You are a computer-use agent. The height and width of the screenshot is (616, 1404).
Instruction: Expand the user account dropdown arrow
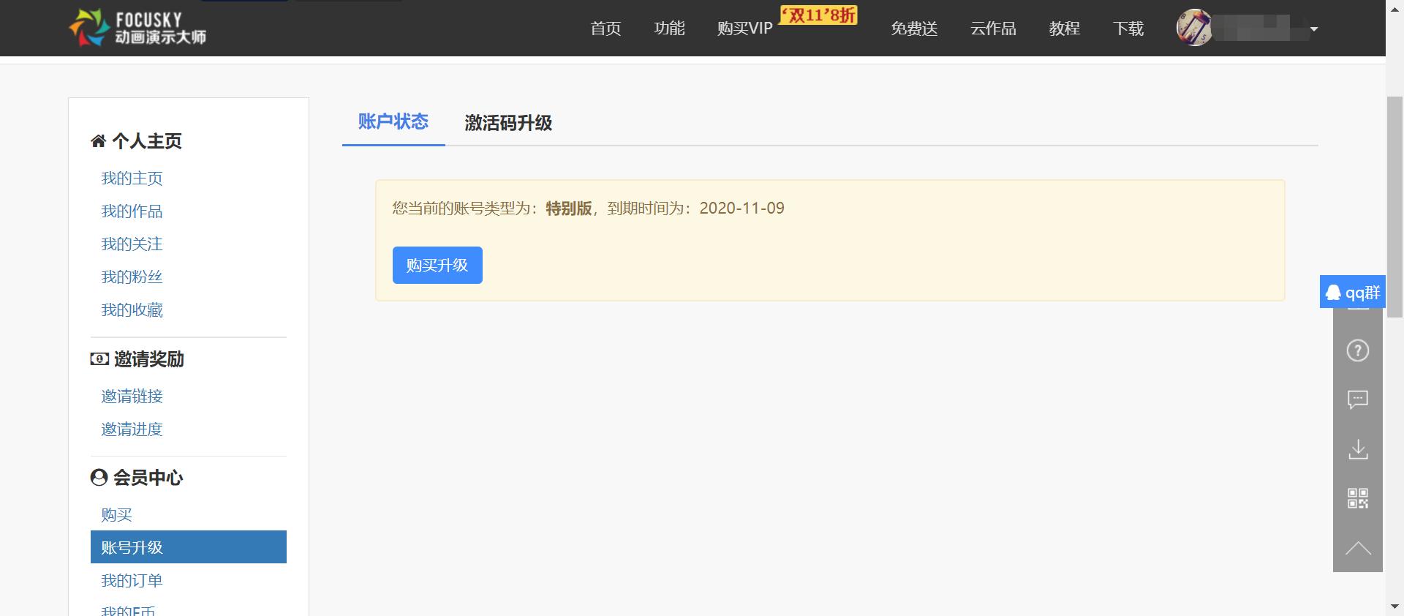pyautogui.click(x=1314, y=29)
